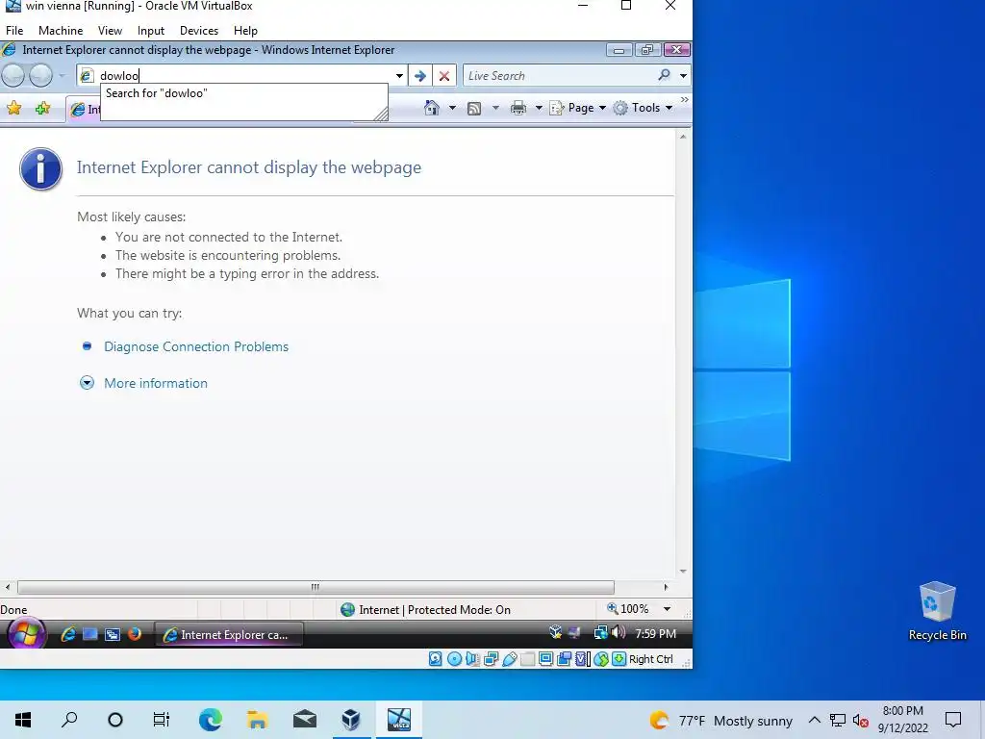
Task: Open the VirtualBox File menu
Action: pyautogui.click(x=14, y=30)
